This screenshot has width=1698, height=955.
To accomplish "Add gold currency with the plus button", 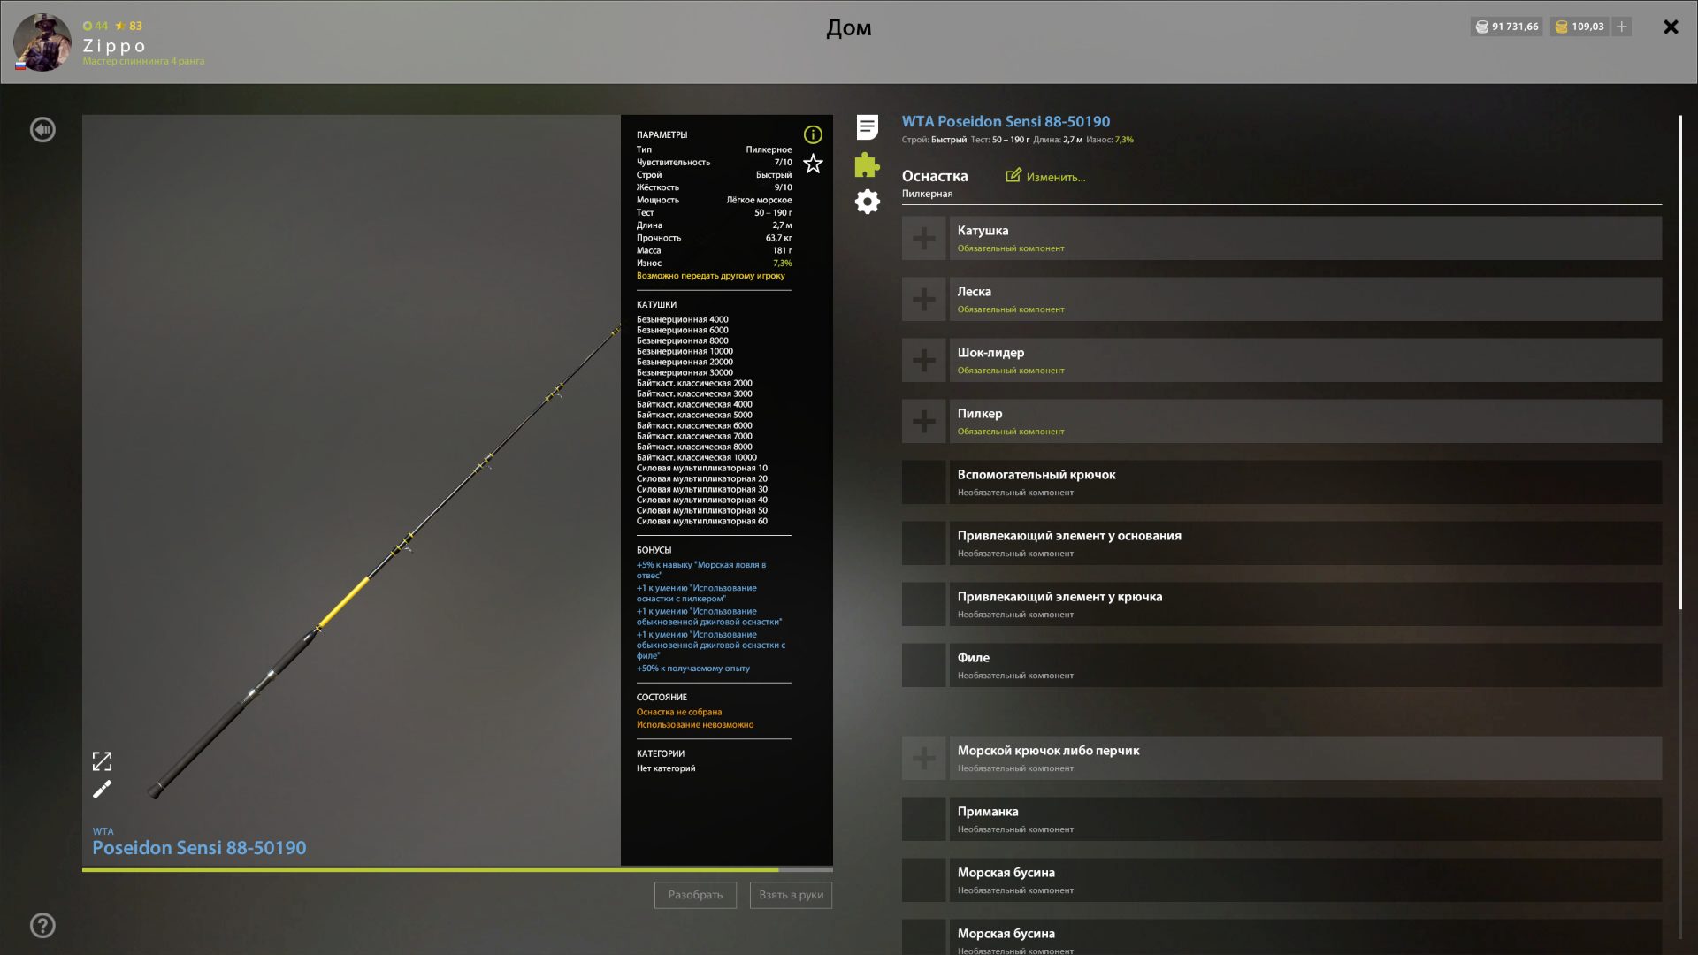I will 1621,27.
